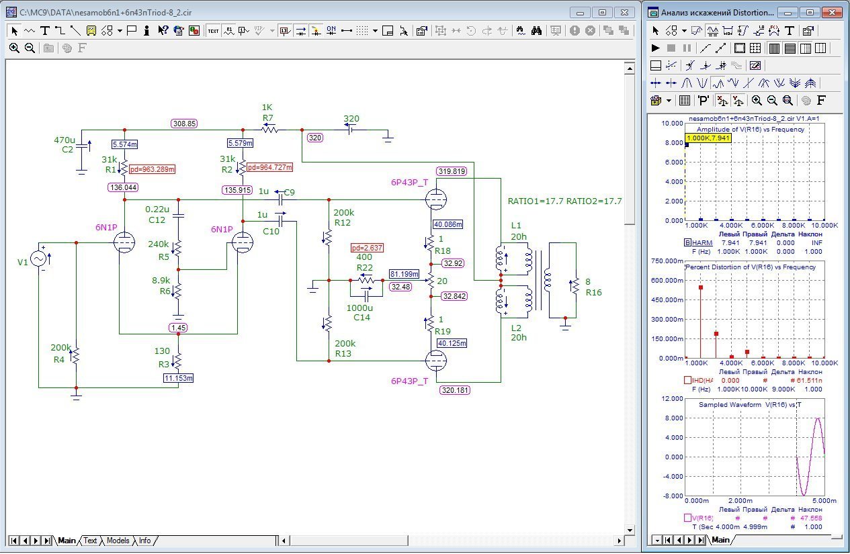Click the zoom in magnifier in schematic toolbar
This screenshot has height=554, width=850.
(x=14, y=48)
